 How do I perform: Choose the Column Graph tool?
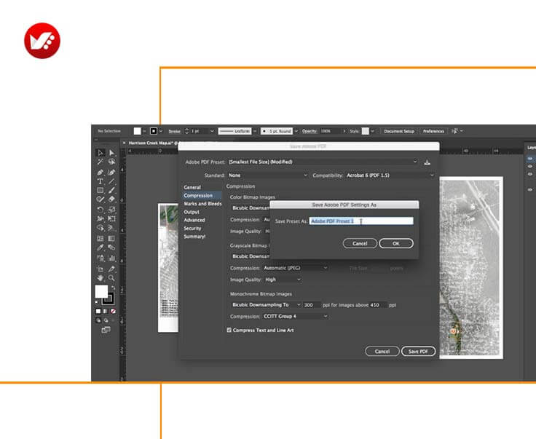click(x=111, y=258)
